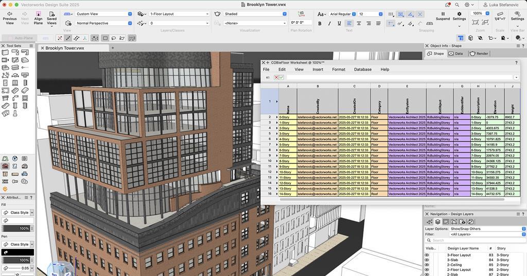Open the Normal Perspective projection dropdown
Screen dimensions: 527x276
[103, 23]
